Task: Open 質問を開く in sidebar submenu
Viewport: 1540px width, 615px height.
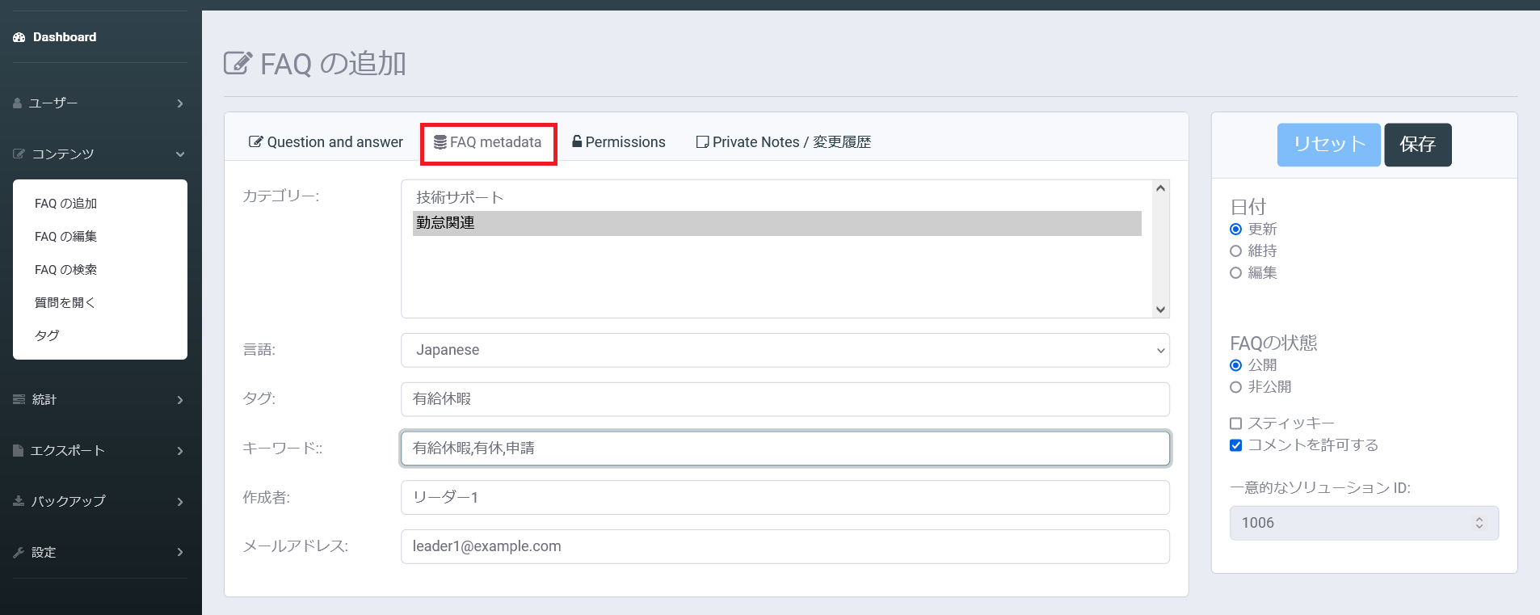Action: (65, 302)
